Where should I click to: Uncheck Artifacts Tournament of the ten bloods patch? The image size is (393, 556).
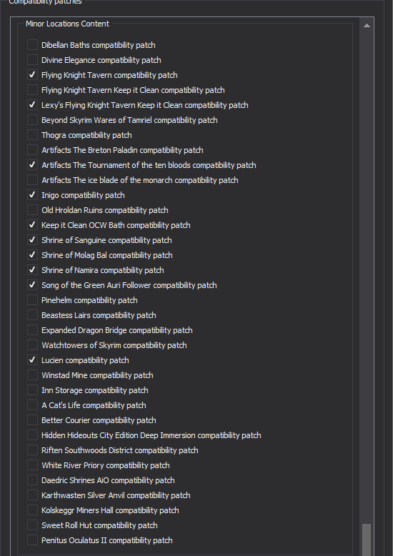tap(32, 165)
